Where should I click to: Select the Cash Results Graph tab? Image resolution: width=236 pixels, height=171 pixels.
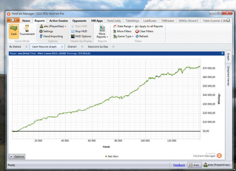coord(44,47)
